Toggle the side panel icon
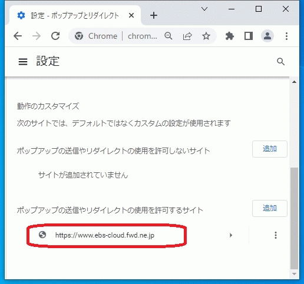 249,36
